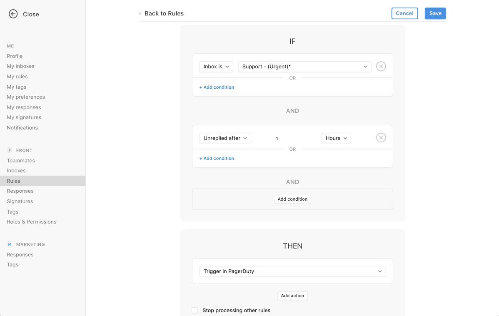
Task: Click the Add action button
Action: pyautogui.click(x=292, y=296)
